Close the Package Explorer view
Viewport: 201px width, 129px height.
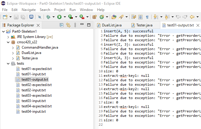pyautogui.click(x=38, y=25)
